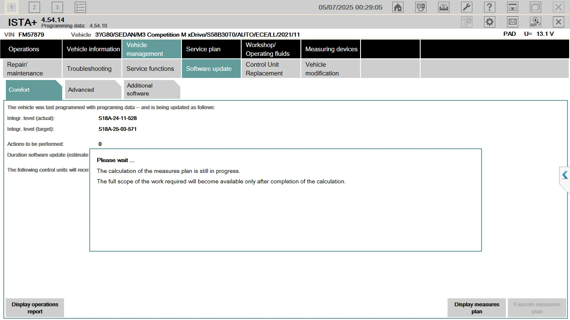Click the VIN value FM57879
This screenshot has width=570, height=320.
point(31,35)
